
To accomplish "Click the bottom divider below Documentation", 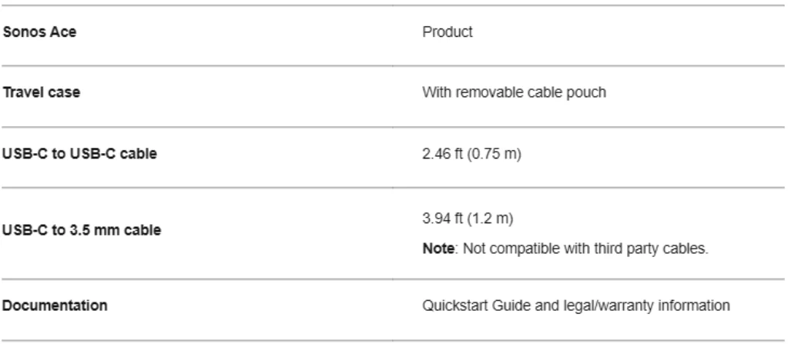I will [394, 339].
